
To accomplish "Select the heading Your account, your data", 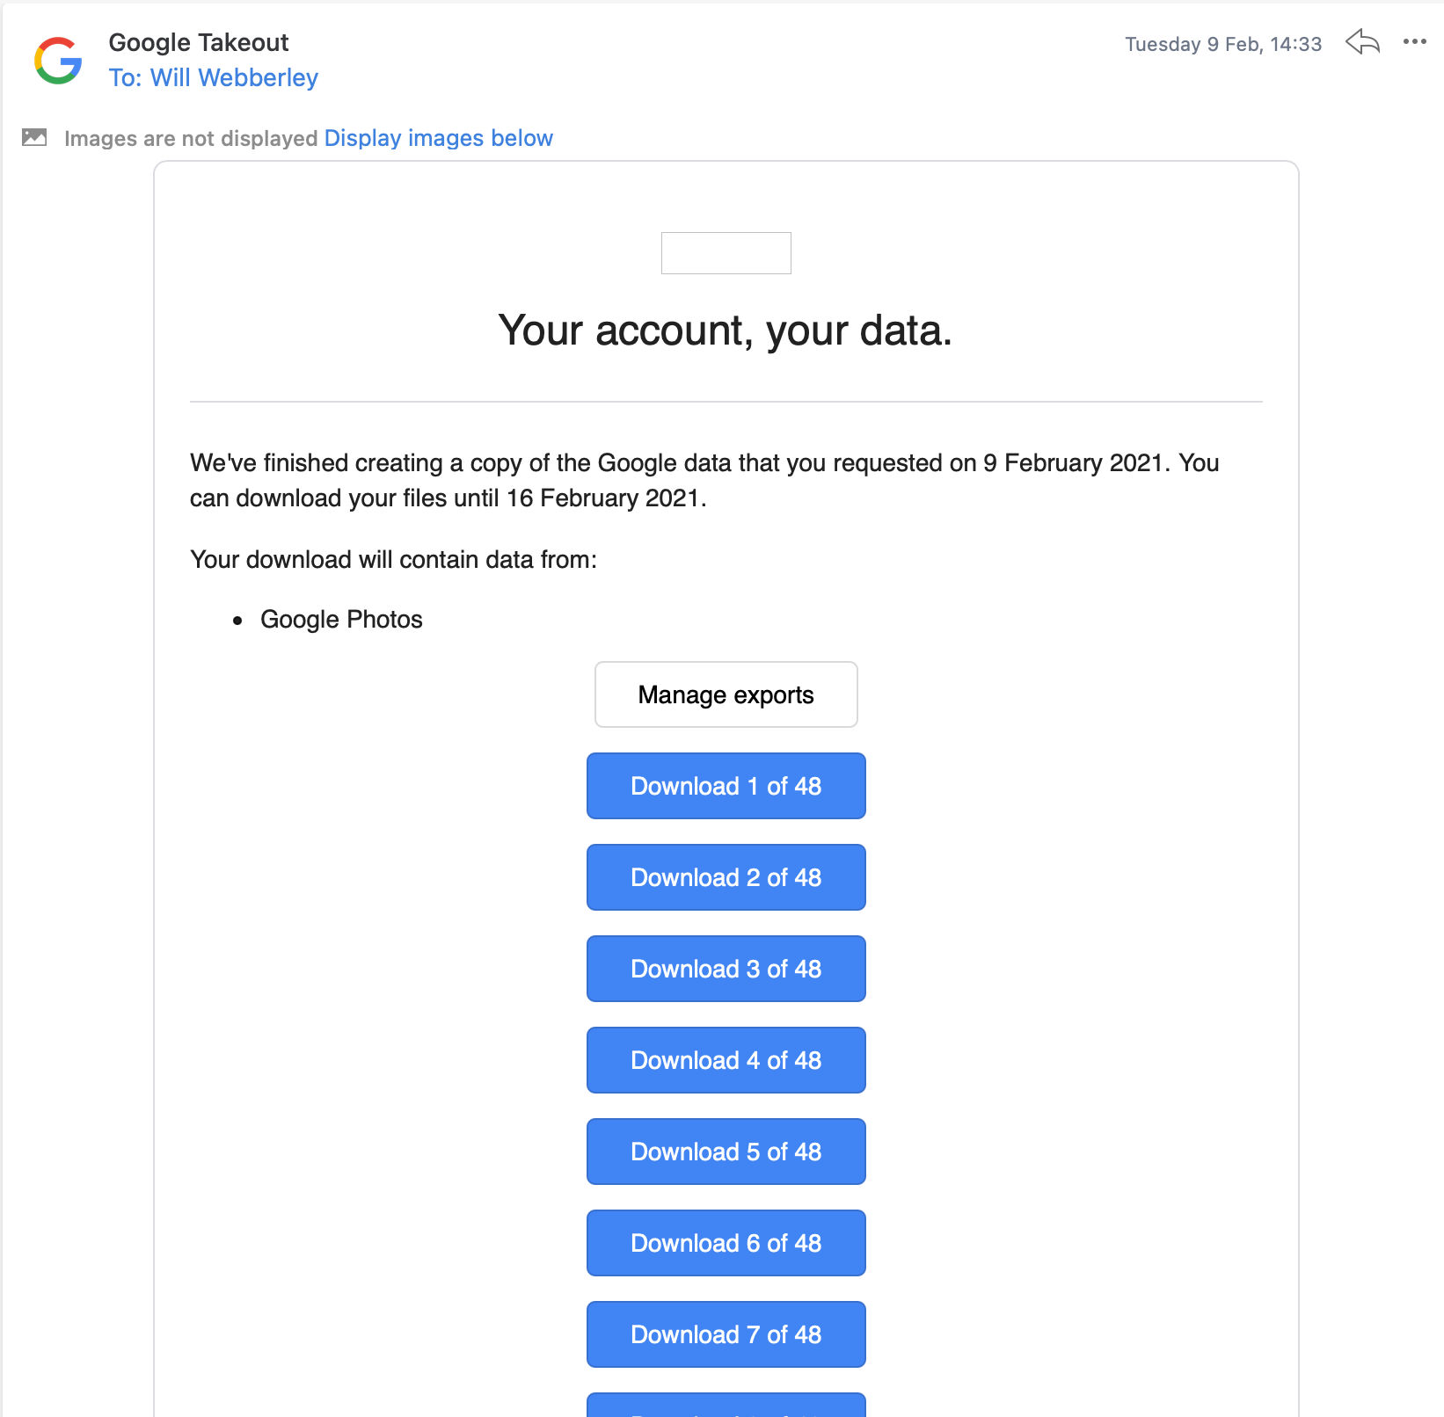I will pos(725,331).
